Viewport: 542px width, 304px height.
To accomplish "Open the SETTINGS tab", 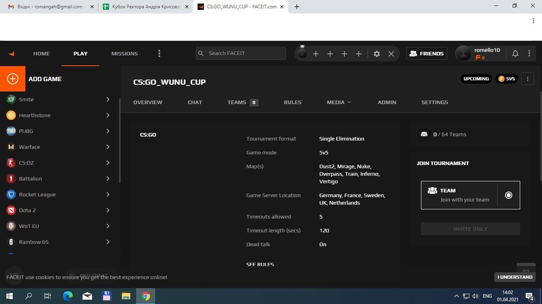I will click(x=434, y=102).
